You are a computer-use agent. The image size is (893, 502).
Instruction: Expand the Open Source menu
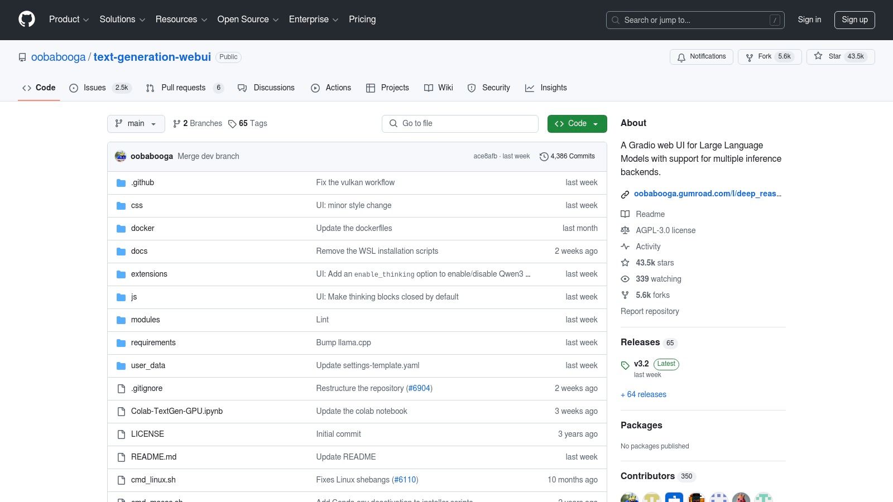pyautogui.click(x=248, y=20)
